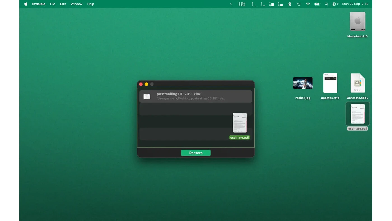Screen dimensions: 392x221
Task: Open the Wi-Fi status menu
Action: pos(308,4)
